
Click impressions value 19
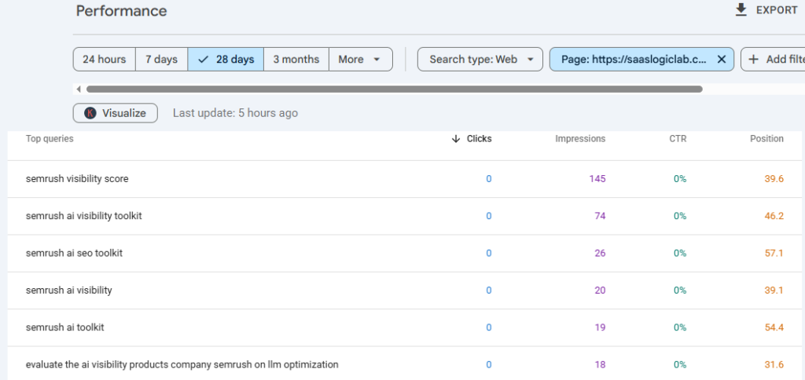pyautogui.click(x=600, y=327)
